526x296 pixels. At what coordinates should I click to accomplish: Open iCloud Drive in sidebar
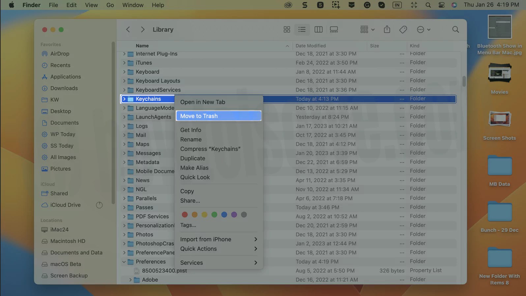click(65, 205)
